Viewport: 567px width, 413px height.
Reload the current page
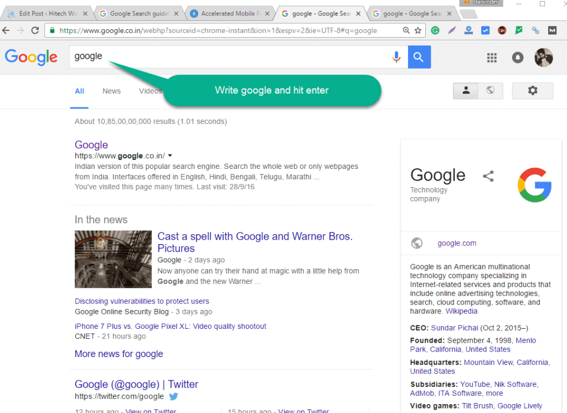(35, 30)
